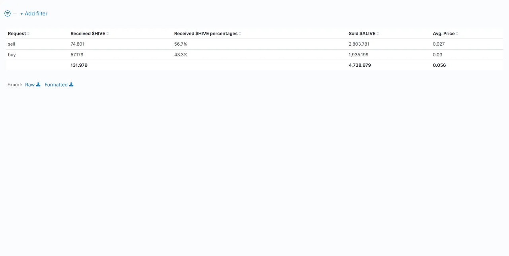Select the Received $HIVE percentages header

(x=206, y=34)
